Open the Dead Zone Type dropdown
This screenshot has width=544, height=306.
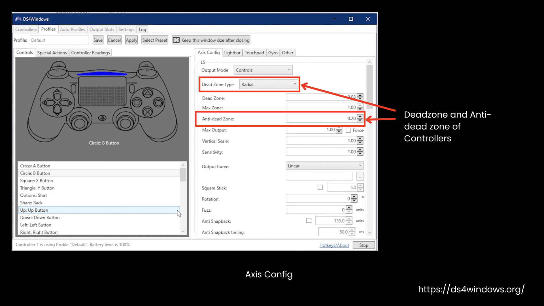pos(269,84)
